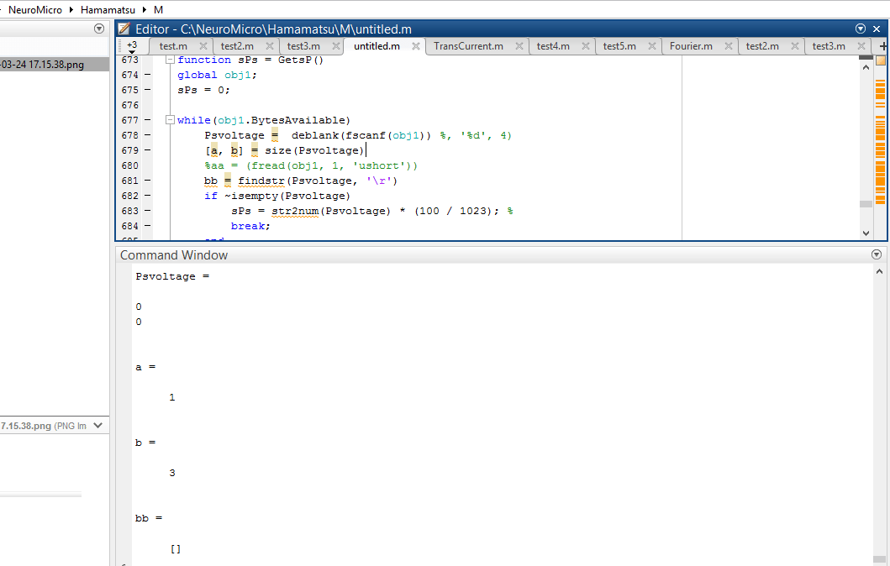Open the test5.m tab
Viewport: 890px width, 566px height.
[x=619, y=46]
